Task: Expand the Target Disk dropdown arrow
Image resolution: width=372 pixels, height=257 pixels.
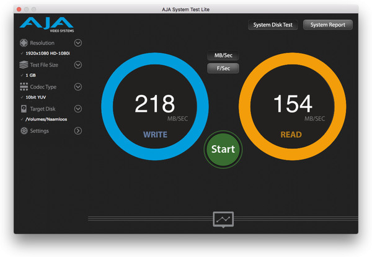Action: coord(78,109)
